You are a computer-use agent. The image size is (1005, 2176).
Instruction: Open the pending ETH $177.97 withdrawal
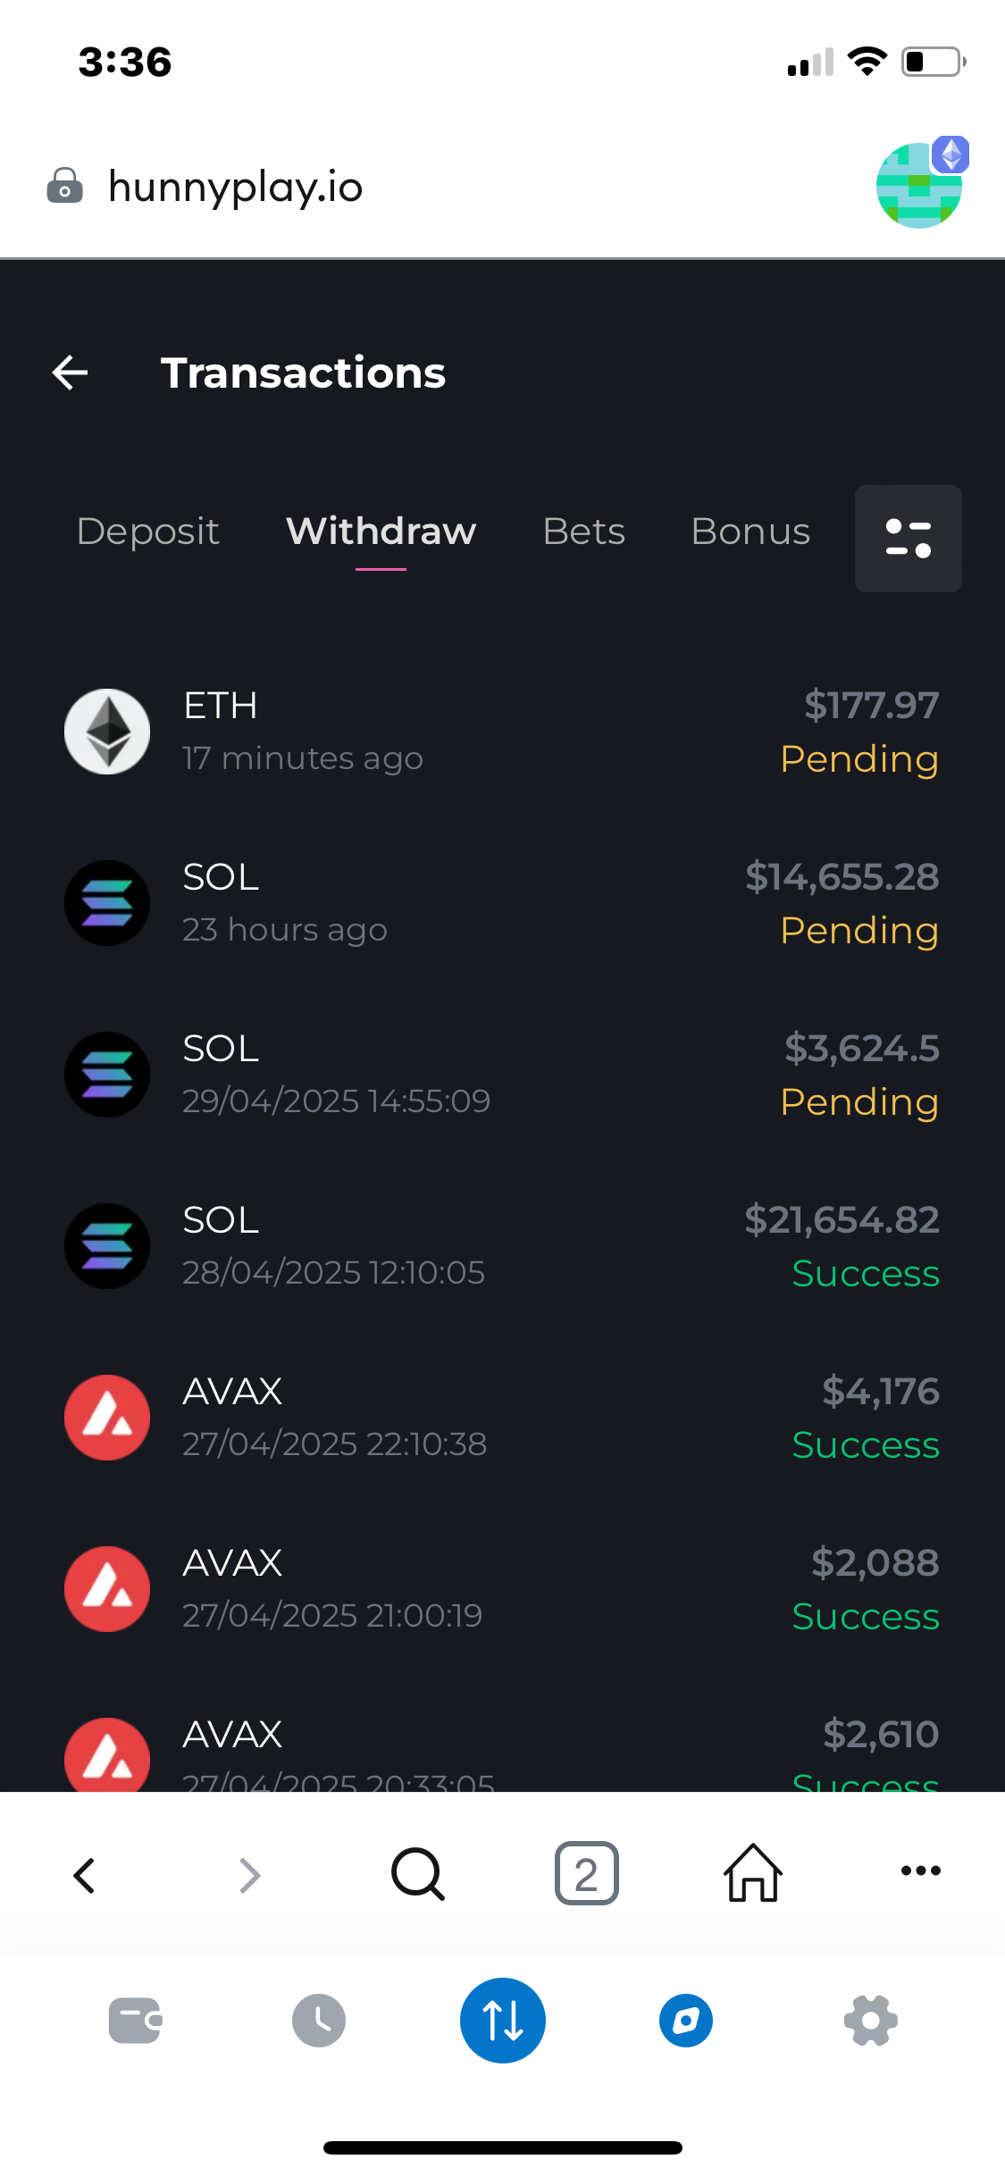coord(502,732)
